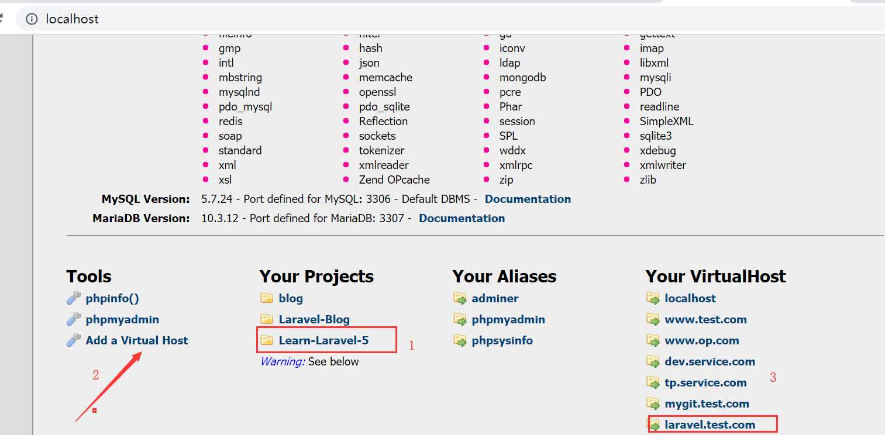Screen dimensions: 885x435
Task: Open MariaDB Documentation link
Action: [x=462, y=218]
